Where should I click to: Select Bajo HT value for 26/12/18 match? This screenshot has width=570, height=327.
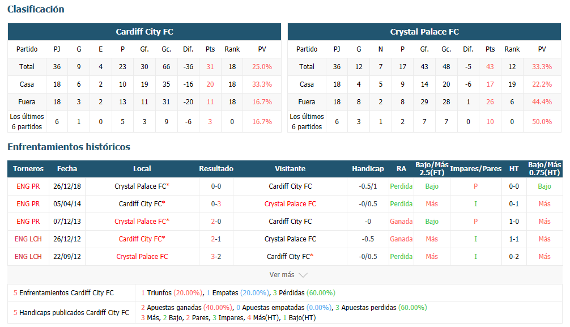[x=544, y=186]
